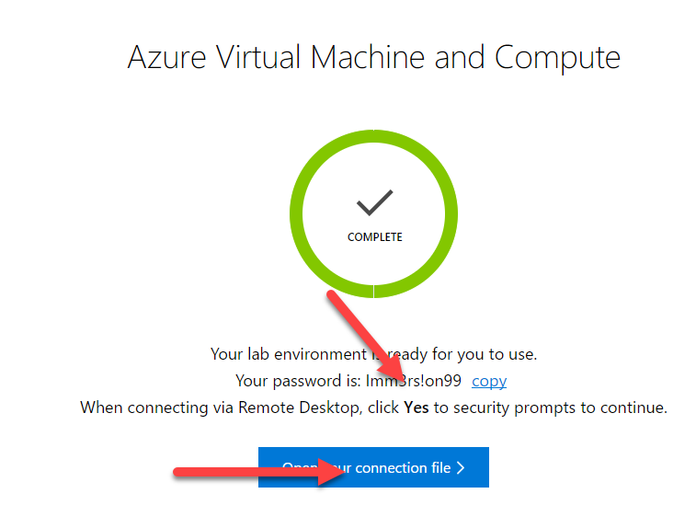Click the lower red arrow pointing at the button

pos(248,471)
